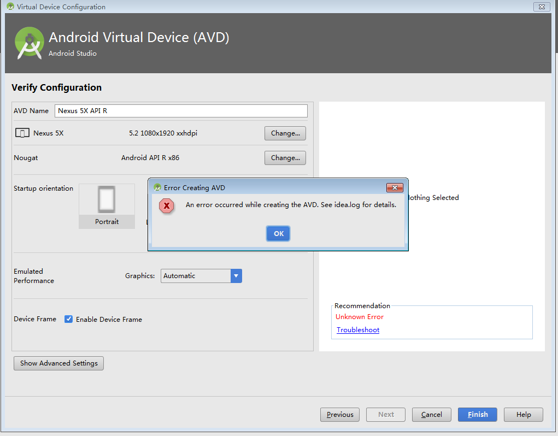558x436 pixels.
Task: Go back with Previous button
Action: pos(340,414)
